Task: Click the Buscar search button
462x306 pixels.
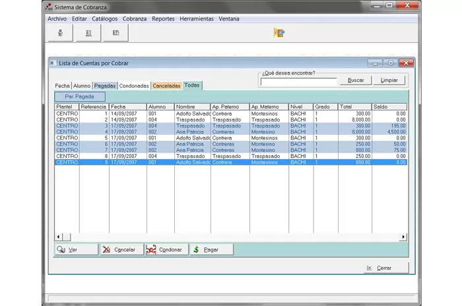Action: [x=356, y=81]
